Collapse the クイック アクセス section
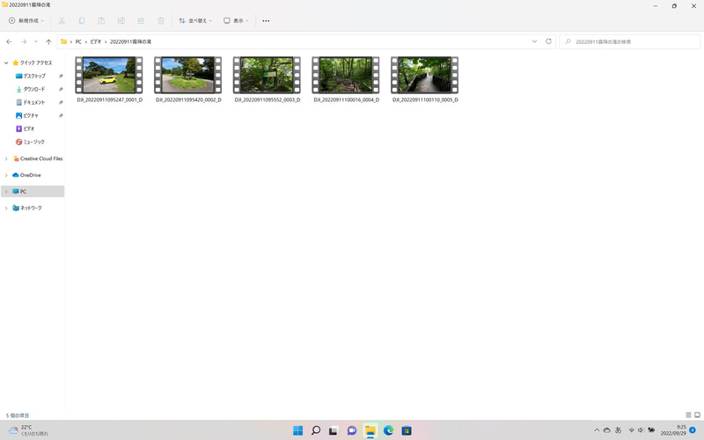The height and width of the screenshot is (440, 704). [6, 62]
